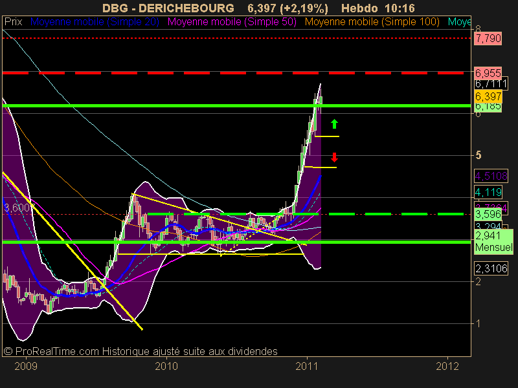
Task: Click the 'Hebdo' timeframe label
Action: [359, 8]
